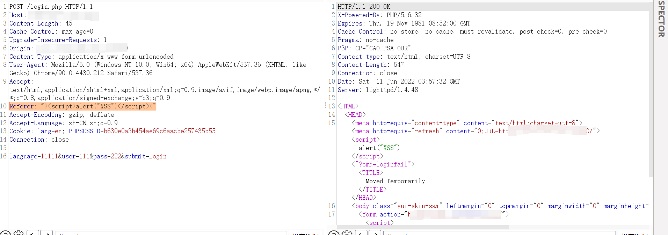Click the POST body language=11111 line
The width and height of the screenshot is (668, 235).
88,156
